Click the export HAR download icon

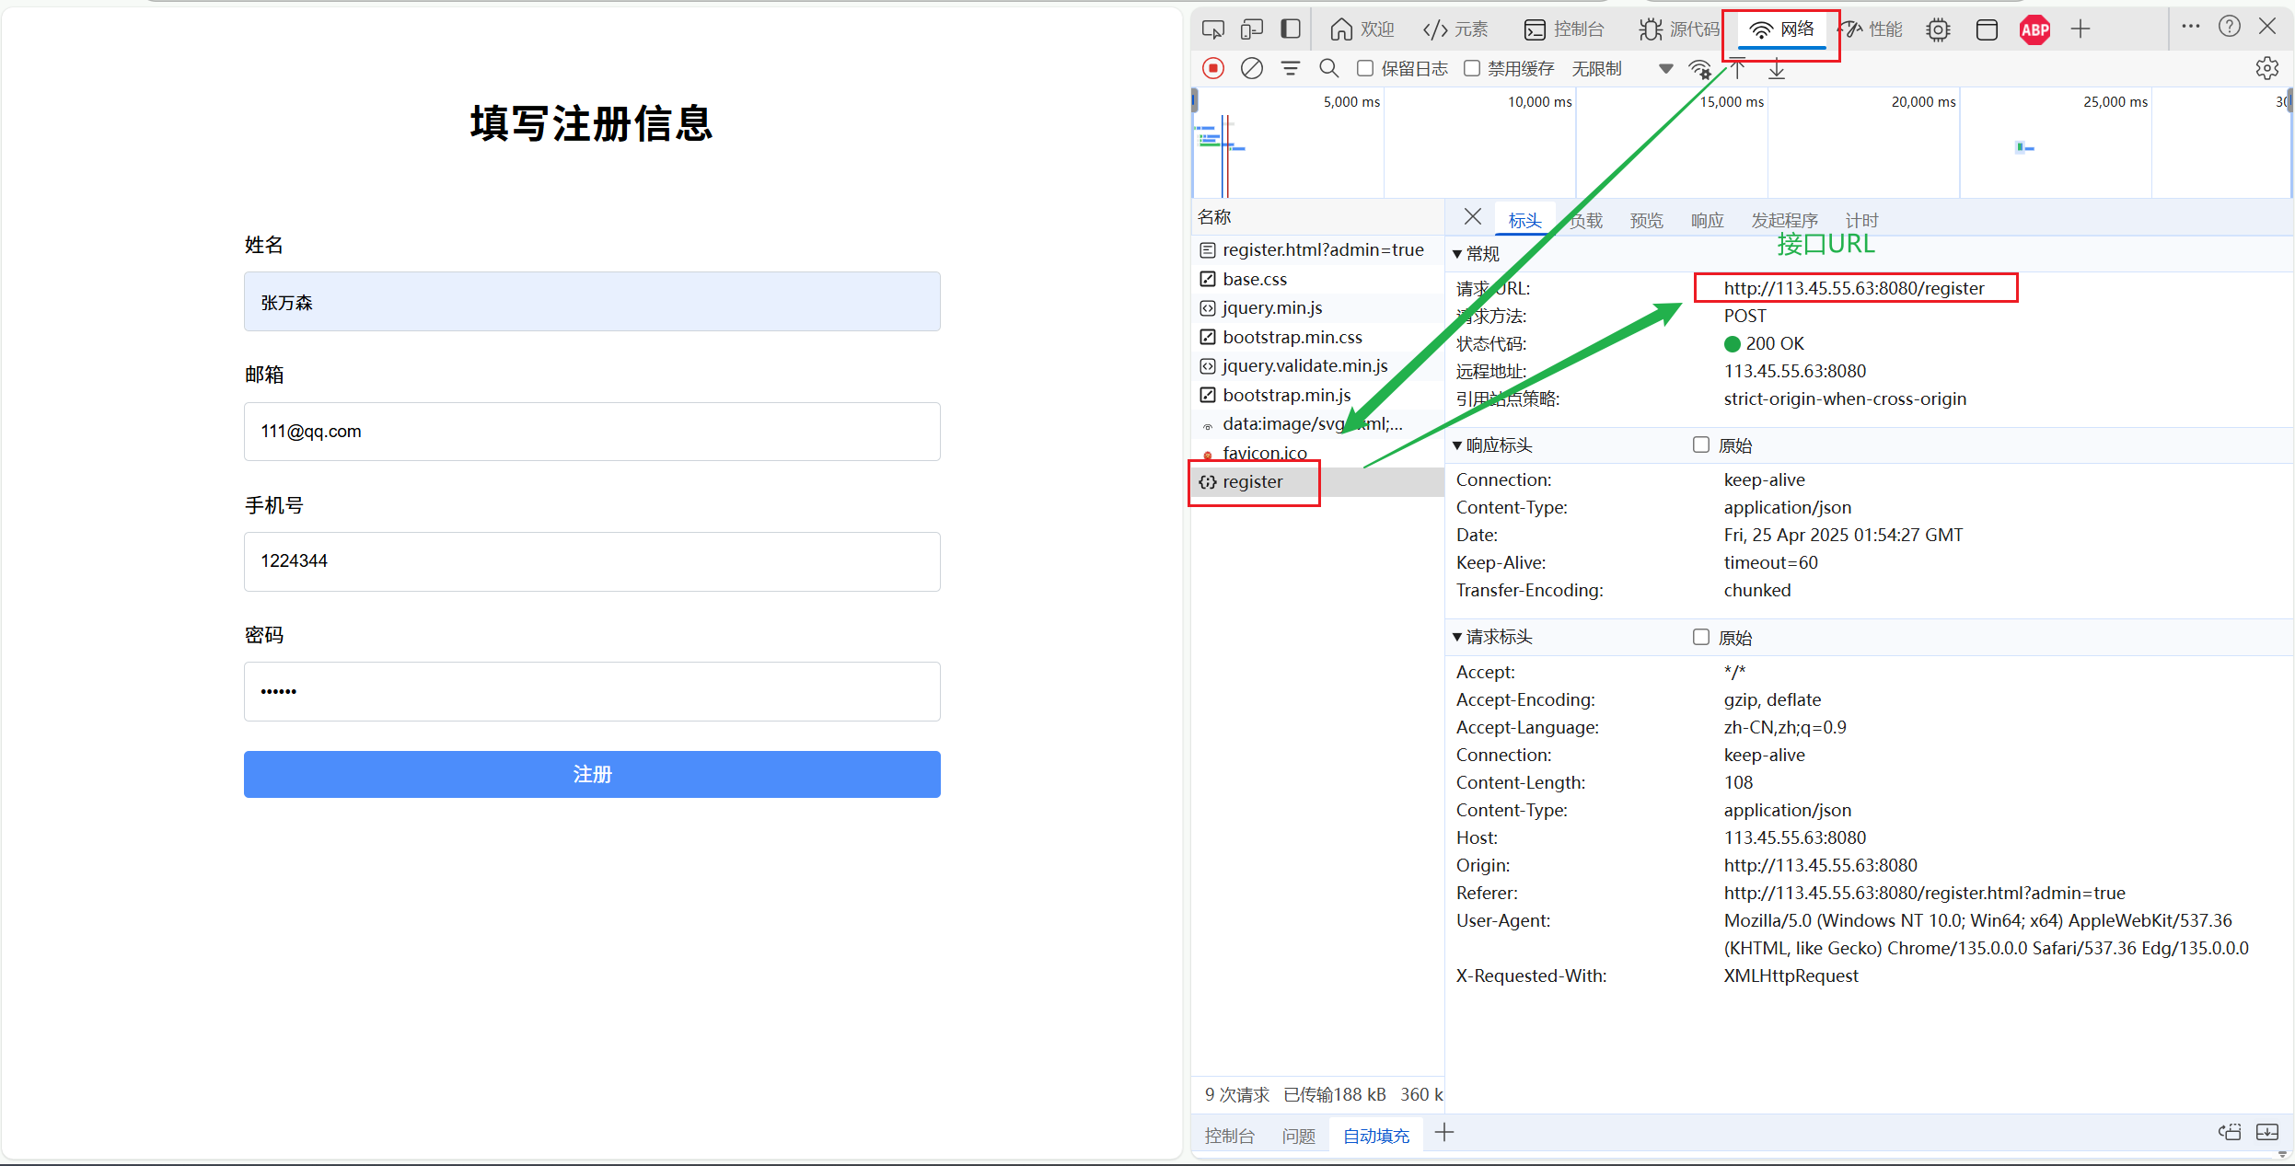pyautogui.click(x=1777, y=69)
